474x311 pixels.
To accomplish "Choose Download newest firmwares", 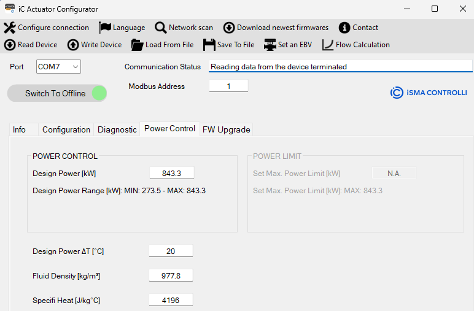I will pos(282,28).
